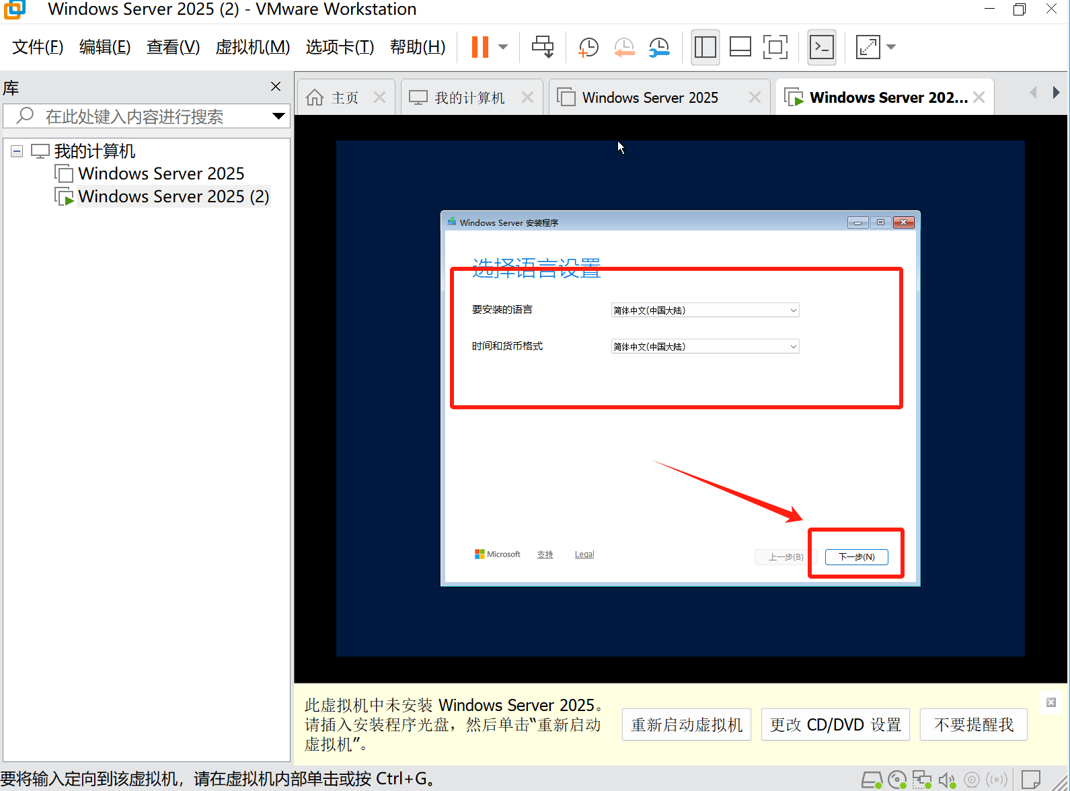Click the concentric-circle device status icon
Viewport: 1070px width, 791px height.
tap(972, 780)
